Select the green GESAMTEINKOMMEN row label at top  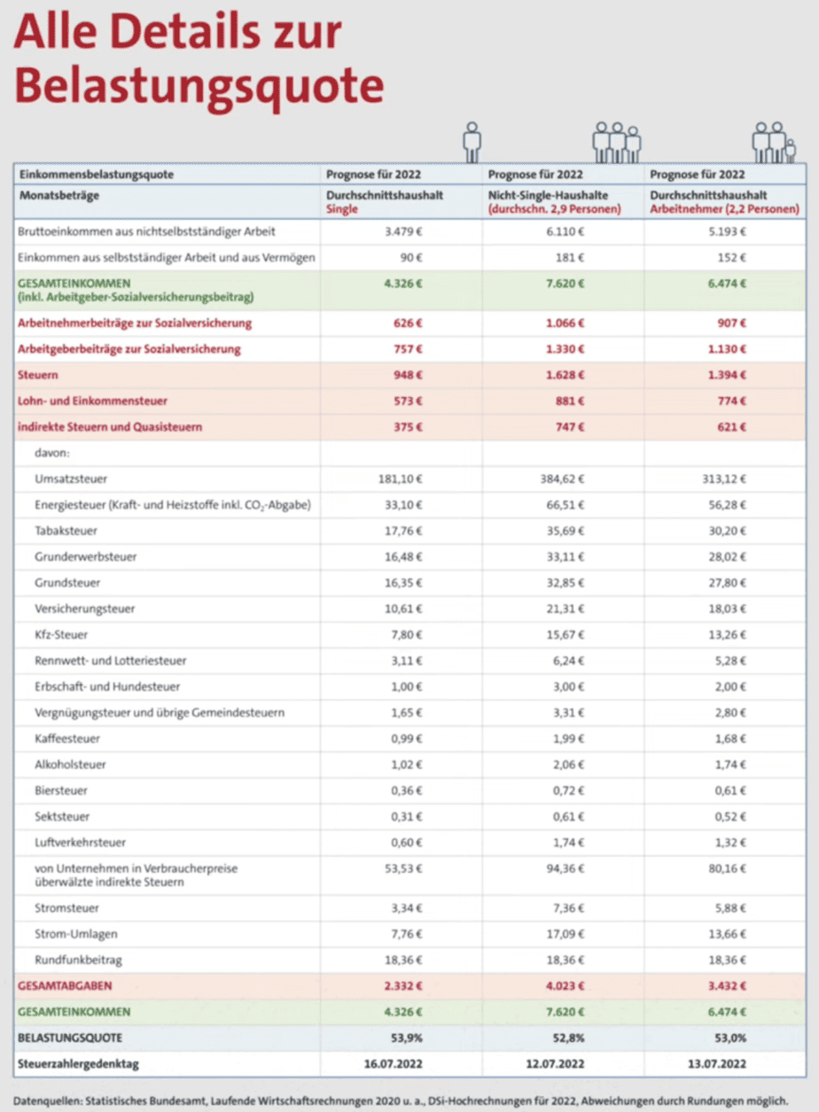tap(137, 291)
